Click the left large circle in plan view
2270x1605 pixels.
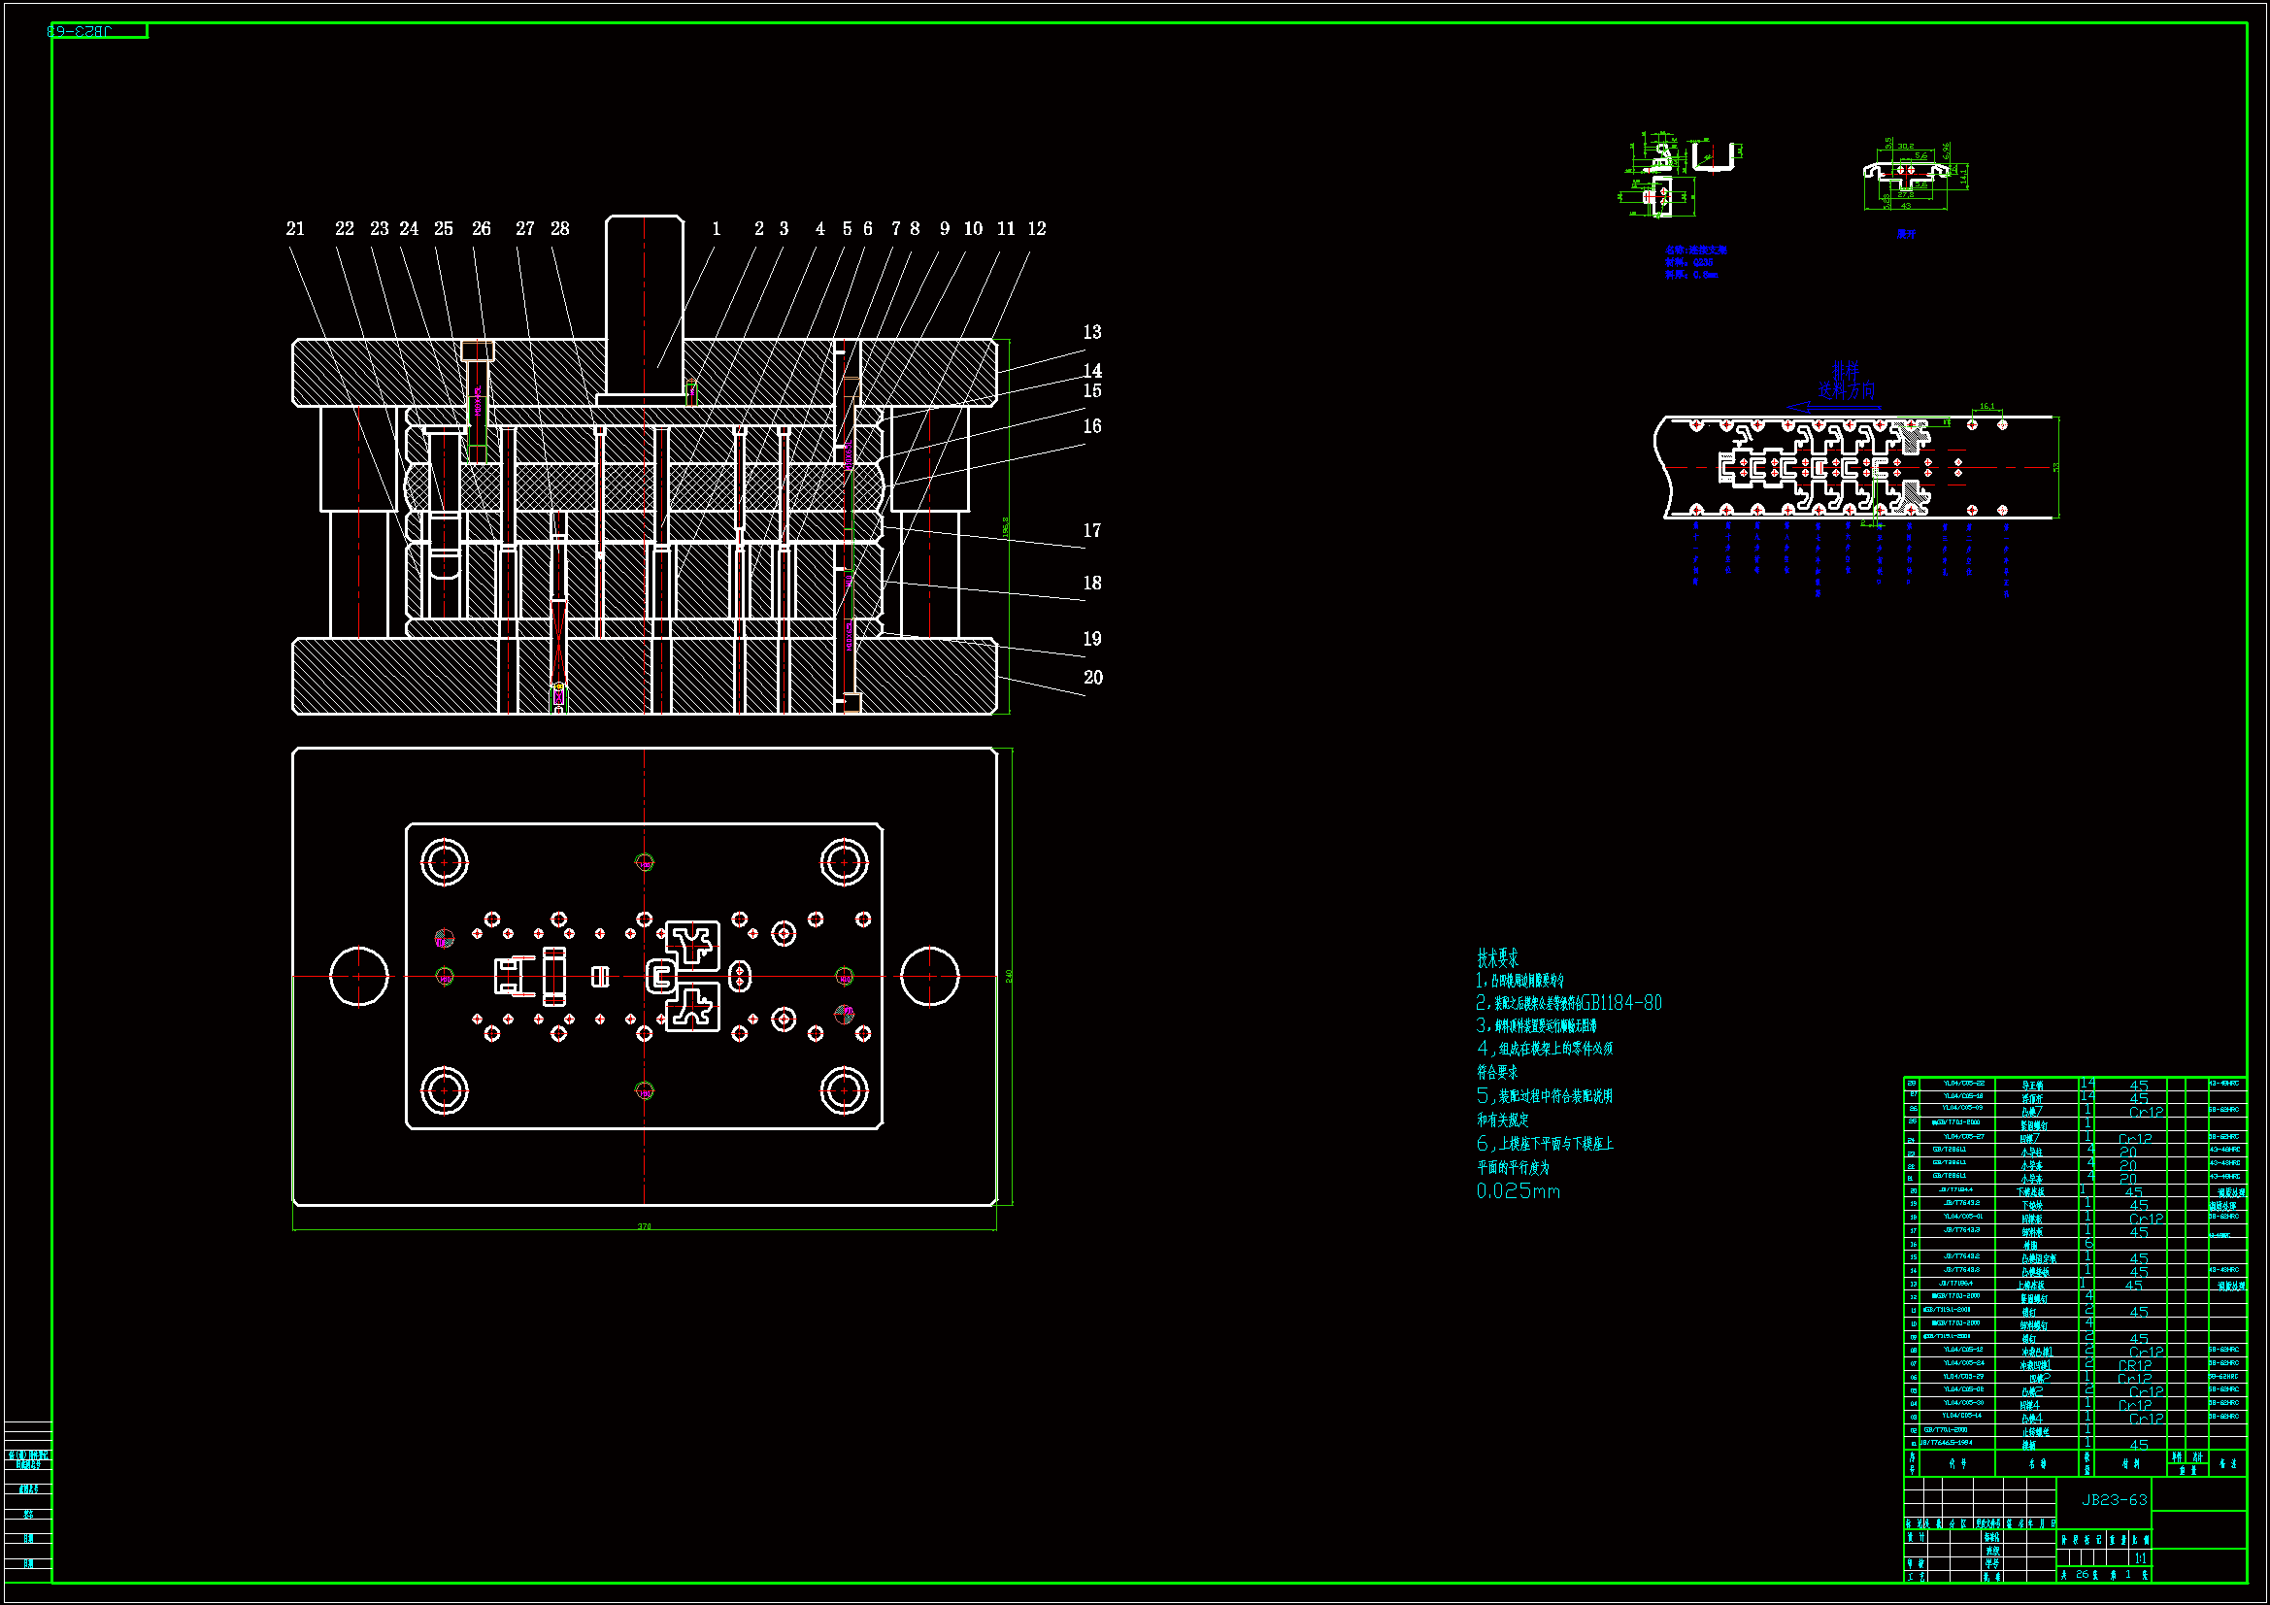[359, 976]
